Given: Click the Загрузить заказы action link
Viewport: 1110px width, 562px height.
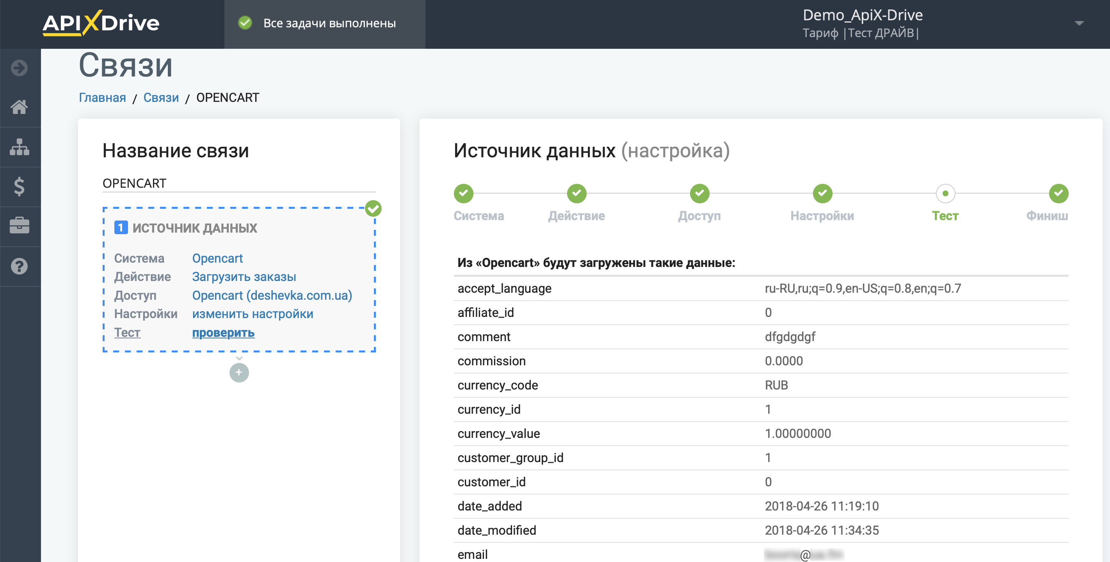Looking at the screenshot, I should point(244,277).
